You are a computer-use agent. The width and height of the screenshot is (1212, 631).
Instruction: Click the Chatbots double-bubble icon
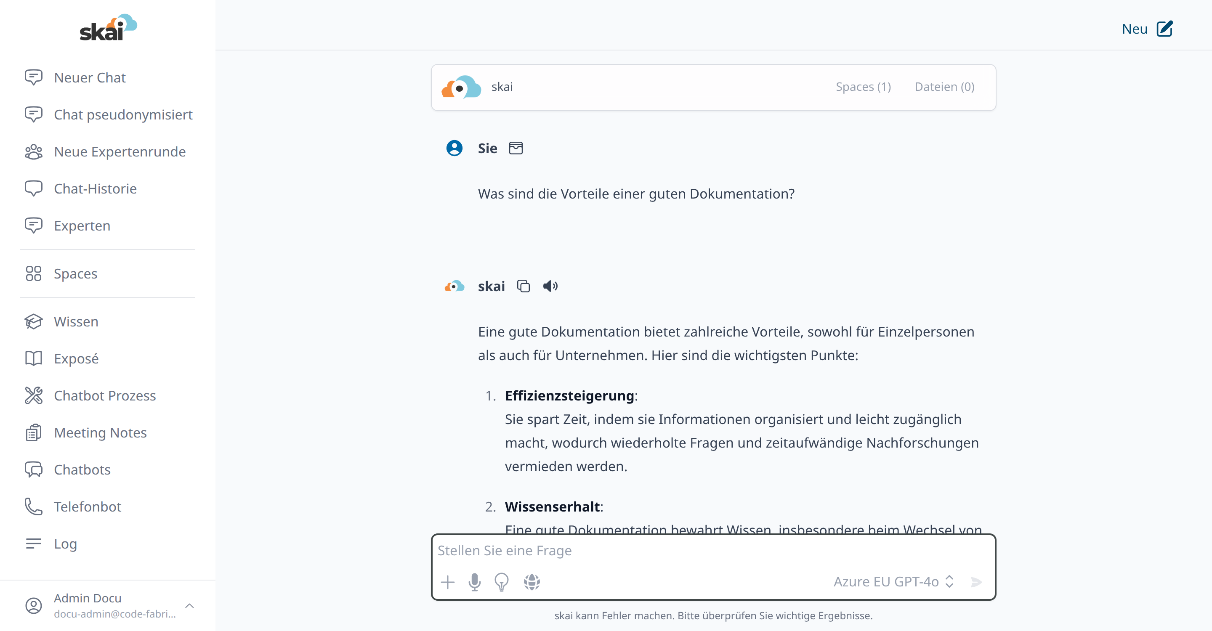click(x=33, y=470)
